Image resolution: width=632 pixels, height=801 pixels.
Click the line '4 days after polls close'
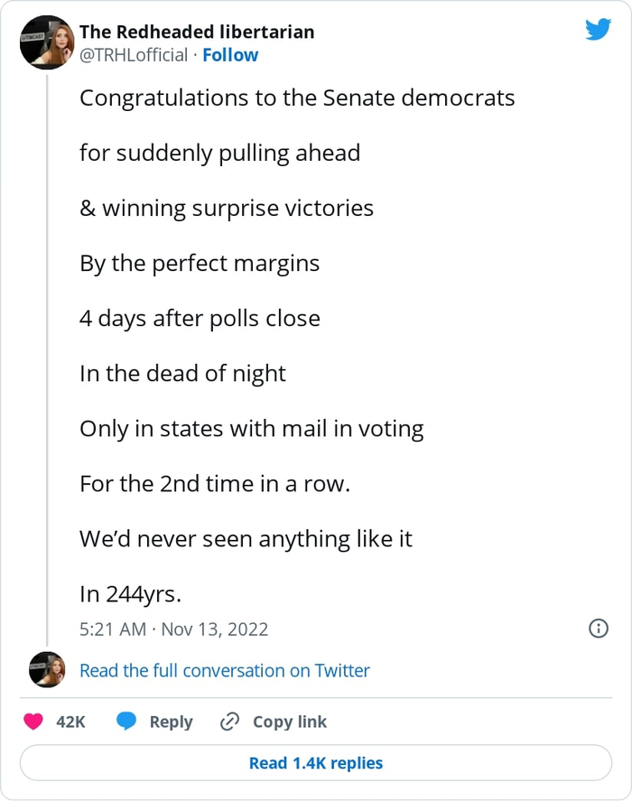(200, 318)
